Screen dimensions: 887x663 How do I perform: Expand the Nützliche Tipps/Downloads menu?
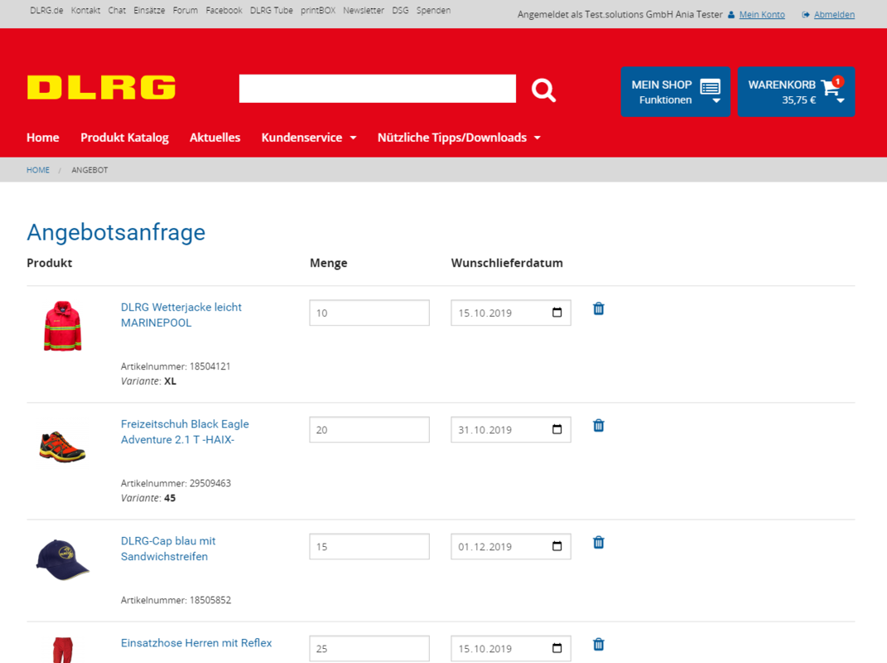tap(459, 138)
